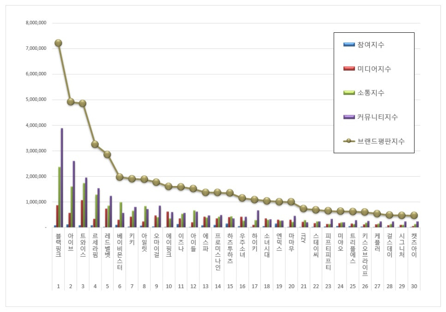Viewport: 446px width, 312px height.
Task: Click the 4,000,000 y-axis value
Action: pyautogui.click(x=39, y=125)
